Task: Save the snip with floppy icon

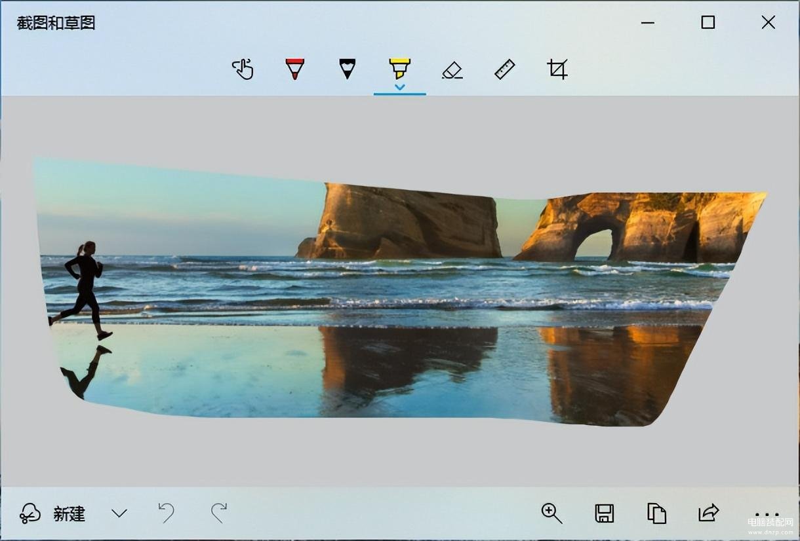Action: (x=605, y=513)
